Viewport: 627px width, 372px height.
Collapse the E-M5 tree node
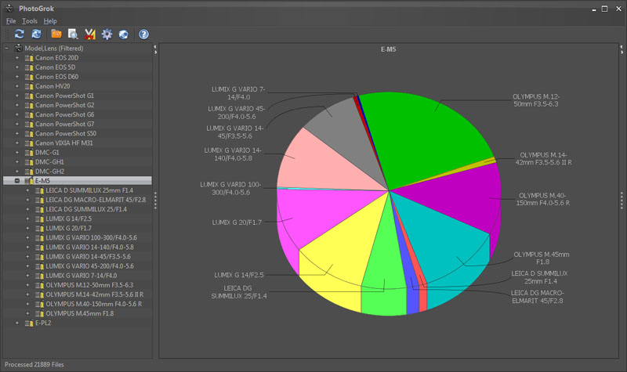pyautogui.click(x=16, y=181)
